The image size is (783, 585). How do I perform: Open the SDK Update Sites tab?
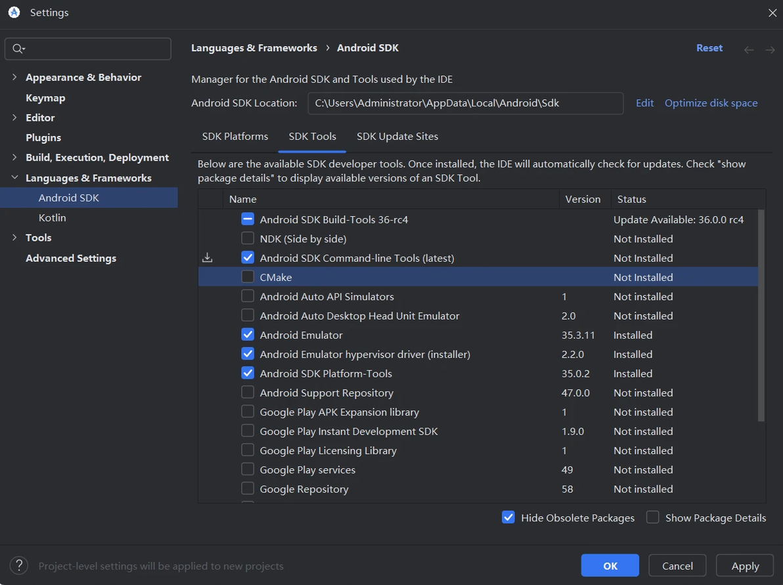(397, 137)
